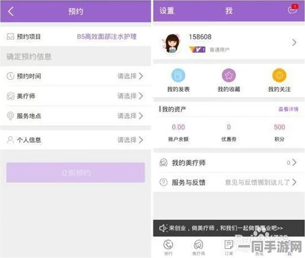
Task: Open the 我的关注 yellow circle icon
Action: pyautogui.click(x=279, y=75)
